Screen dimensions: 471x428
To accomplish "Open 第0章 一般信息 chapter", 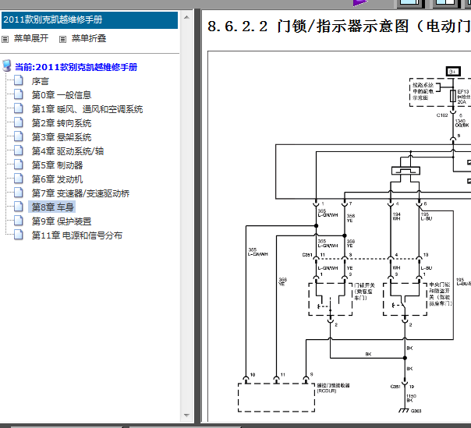I will [x=62, y=95].
